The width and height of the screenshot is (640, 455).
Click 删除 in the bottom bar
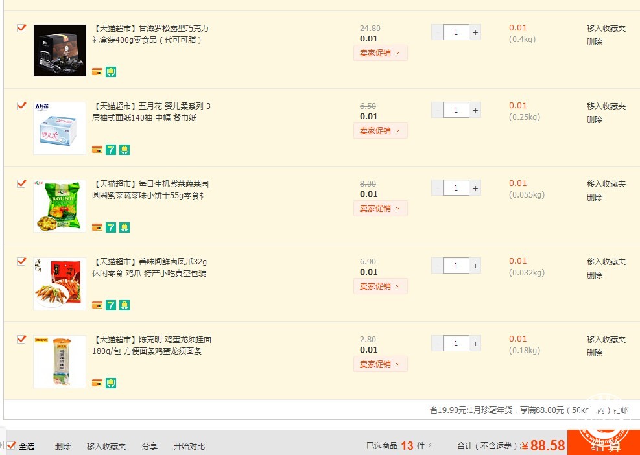[63, 447]
